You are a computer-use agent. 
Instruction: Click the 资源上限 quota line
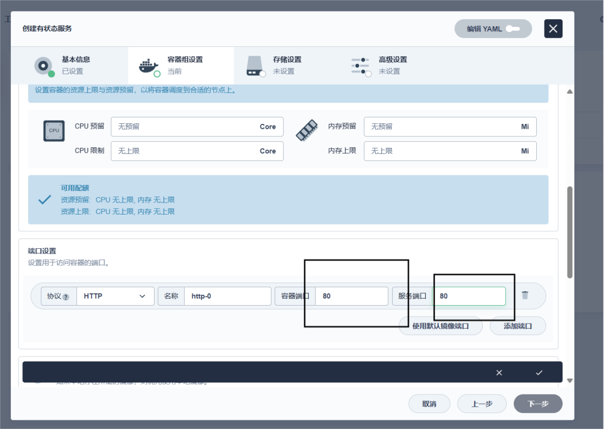tap(117, 211)
